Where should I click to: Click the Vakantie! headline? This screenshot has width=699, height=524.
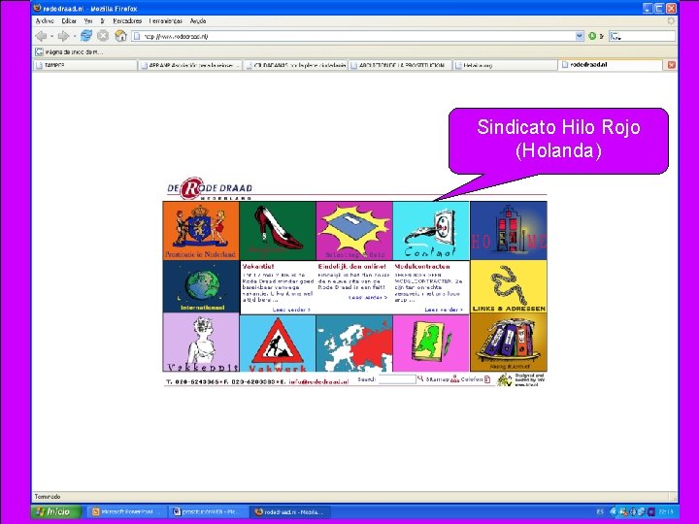click(258, 267)
